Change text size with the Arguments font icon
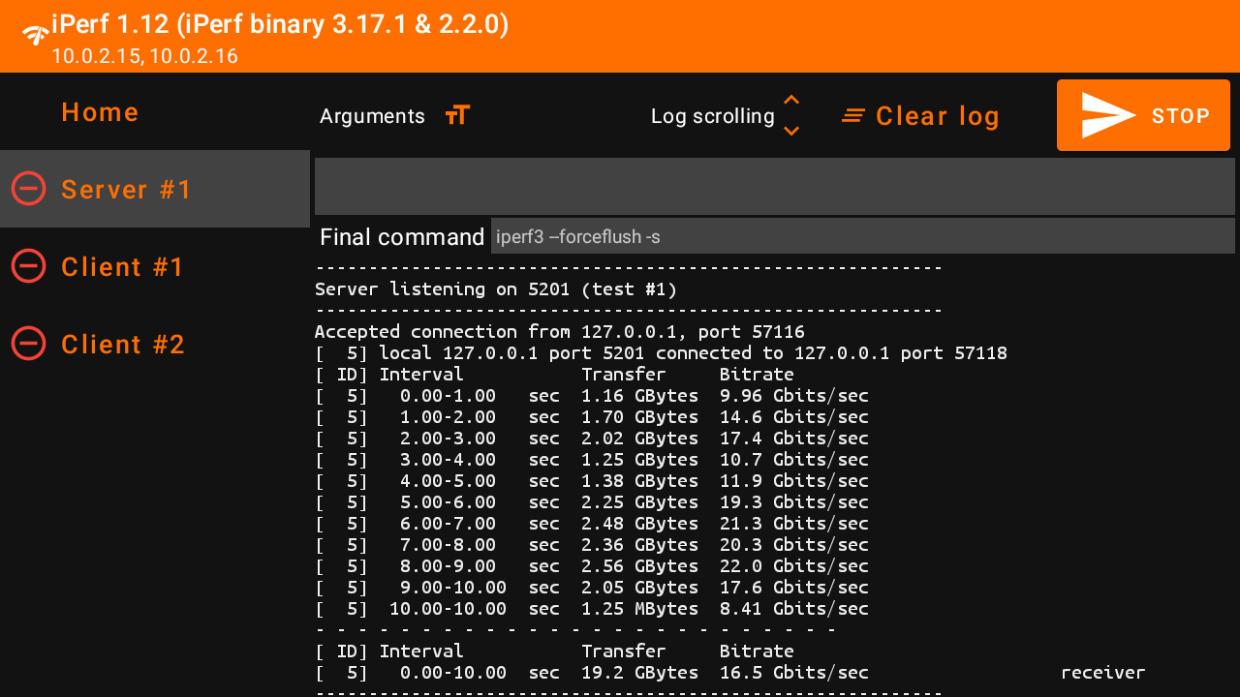The image size is (1240, 697). pos(457,115)
